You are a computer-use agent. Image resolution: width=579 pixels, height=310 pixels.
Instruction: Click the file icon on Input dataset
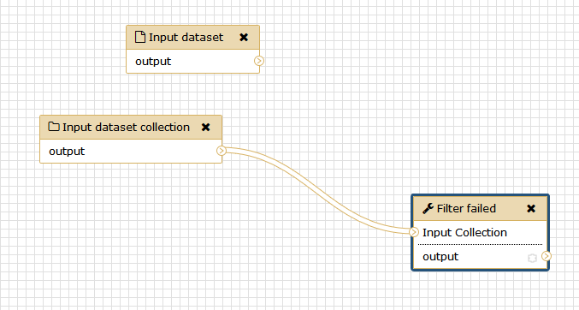140,37
